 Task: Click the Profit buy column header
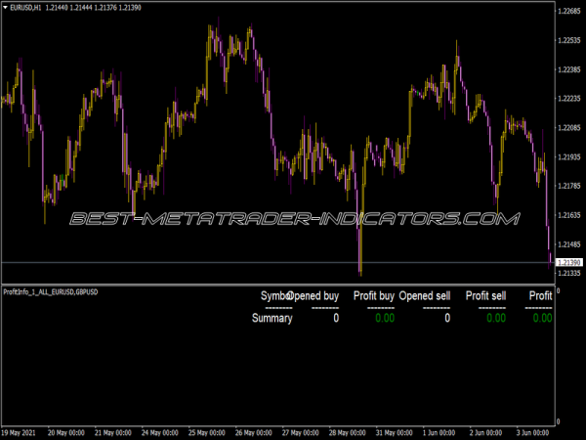pos(374,295)
